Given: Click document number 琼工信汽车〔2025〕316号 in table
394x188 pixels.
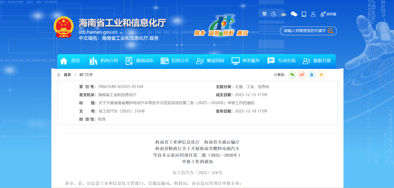Looking at the screenshot, I should [121, 111].
